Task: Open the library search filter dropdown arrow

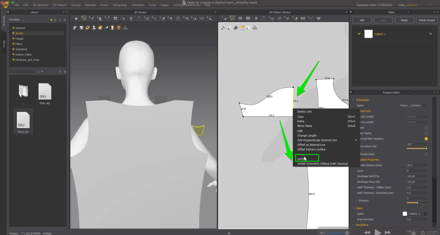Action: (42, 72)
